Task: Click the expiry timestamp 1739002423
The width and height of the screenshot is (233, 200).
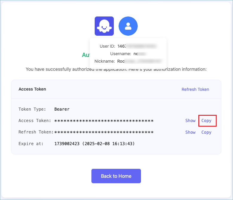Action: [x=67, y=144]
